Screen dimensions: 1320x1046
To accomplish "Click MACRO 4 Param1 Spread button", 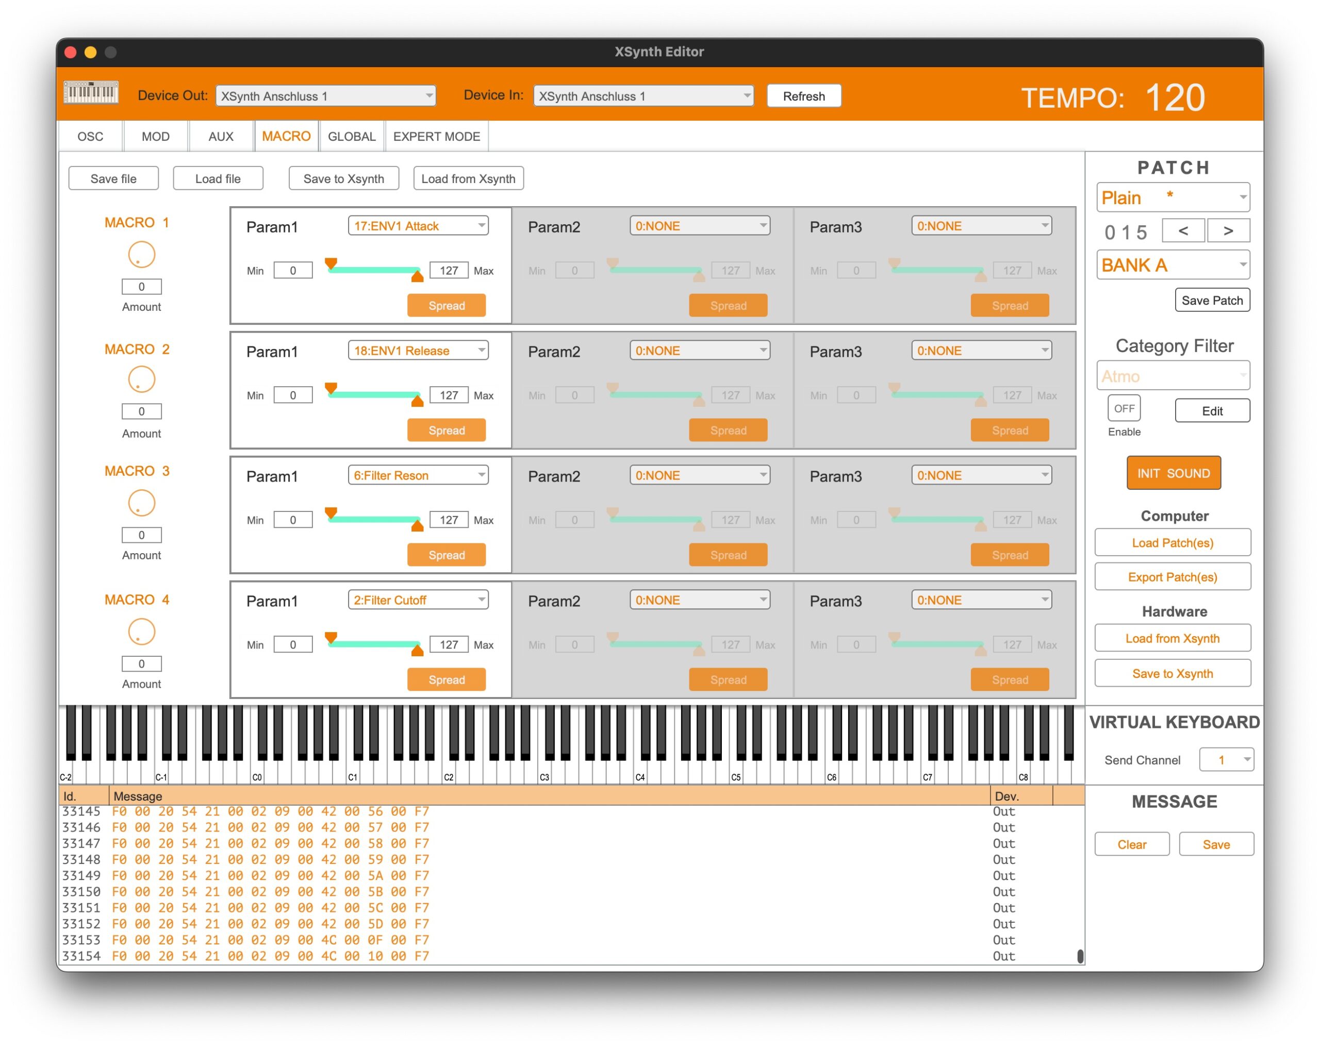I will (447, 680).
